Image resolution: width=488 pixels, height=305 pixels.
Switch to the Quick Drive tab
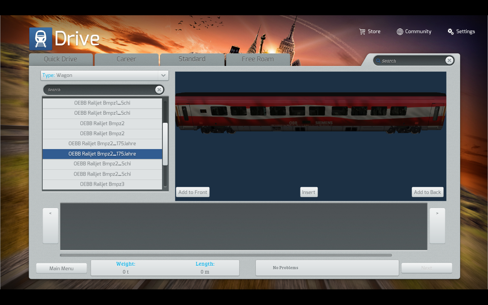[x=61, y=59]
